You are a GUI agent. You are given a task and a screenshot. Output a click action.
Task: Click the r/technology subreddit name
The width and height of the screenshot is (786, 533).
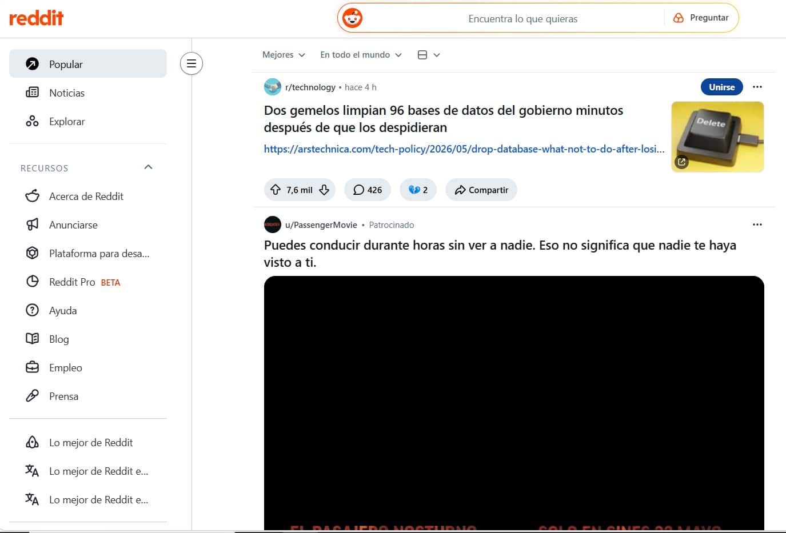click(310, 87)
